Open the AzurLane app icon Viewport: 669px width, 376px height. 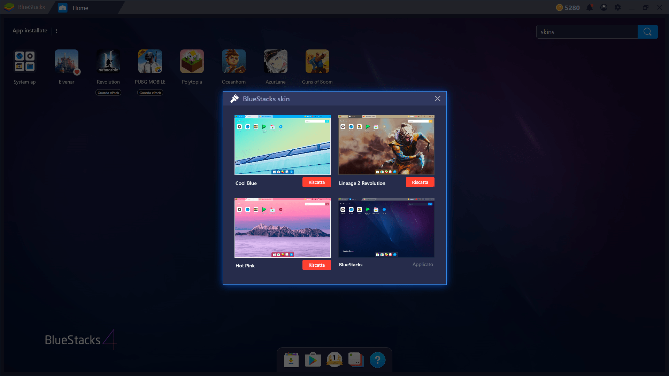[275, 62]
